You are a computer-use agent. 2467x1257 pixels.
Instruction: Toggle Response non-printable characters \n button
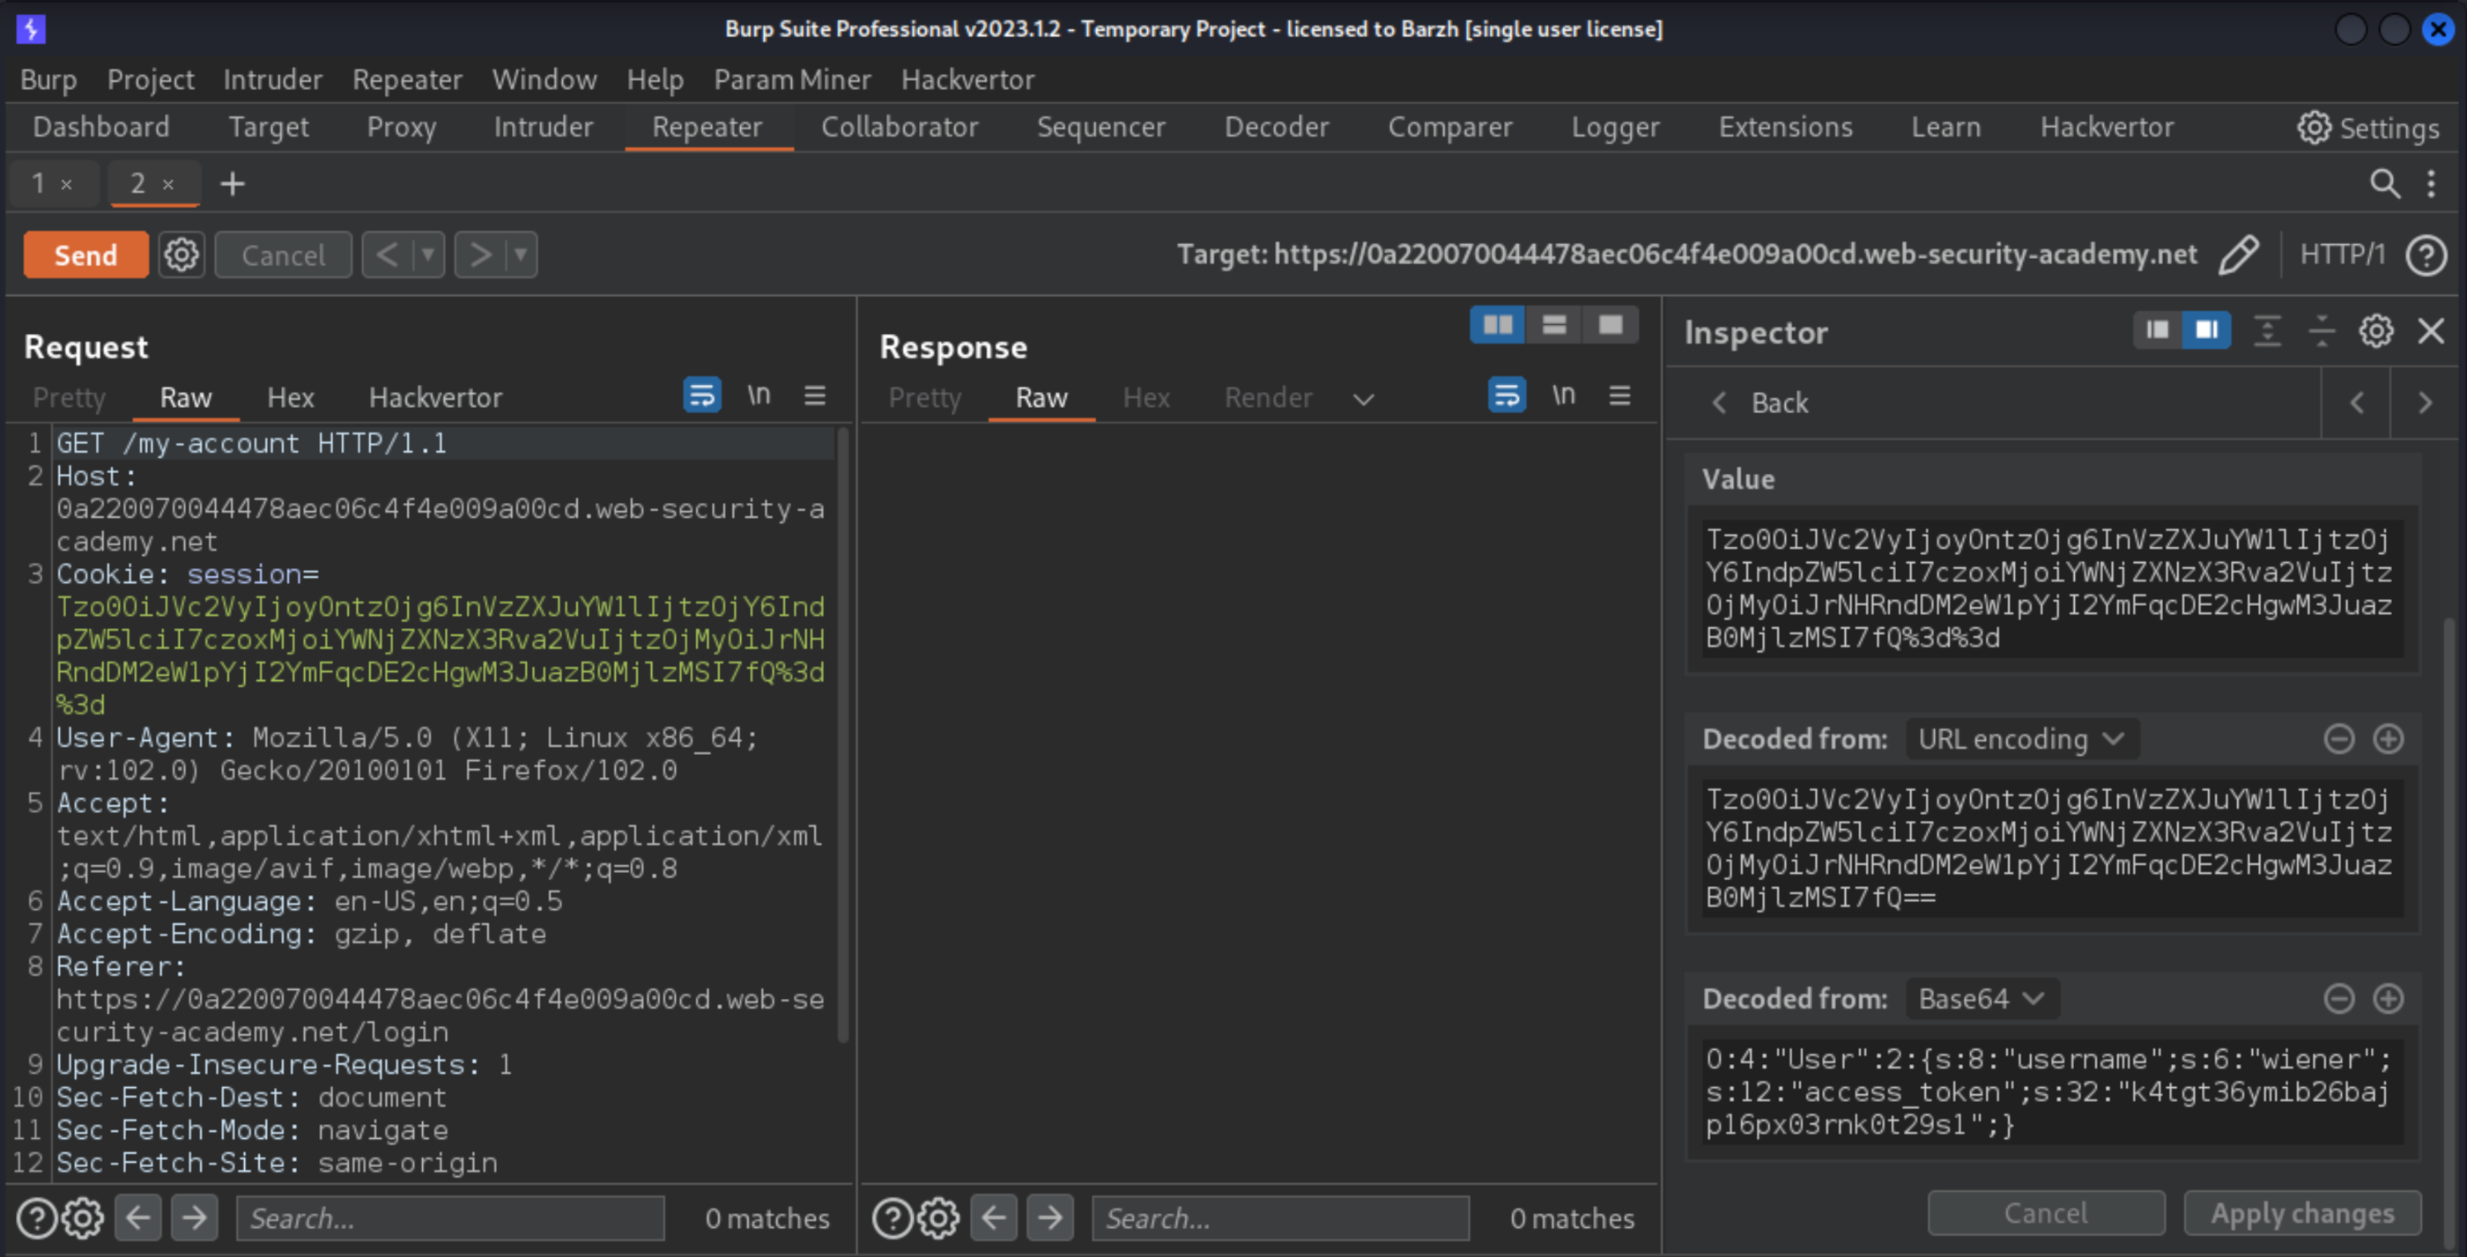pos(1563,395)
